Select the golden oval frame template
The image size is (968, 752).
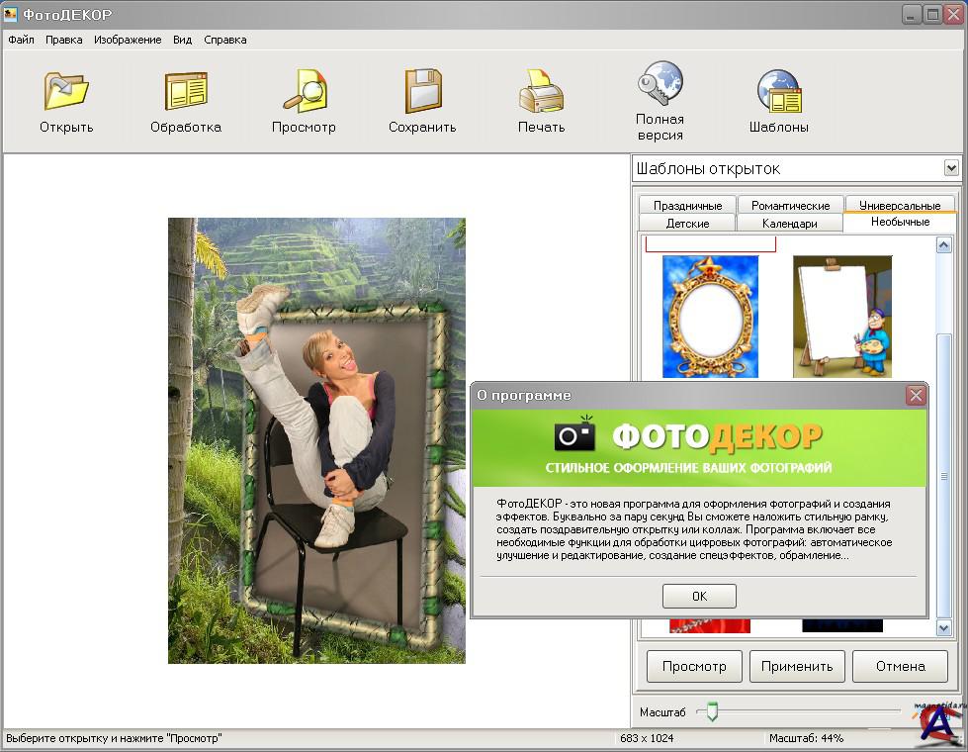point(710,317)
